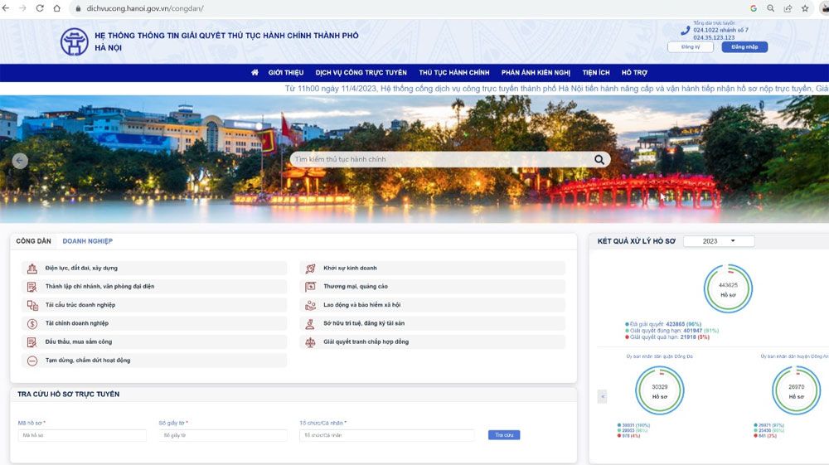This screenshot has width=829, height=465.
Task: Click Sở hữu trí tuệ icon
Action: (310, 324)
